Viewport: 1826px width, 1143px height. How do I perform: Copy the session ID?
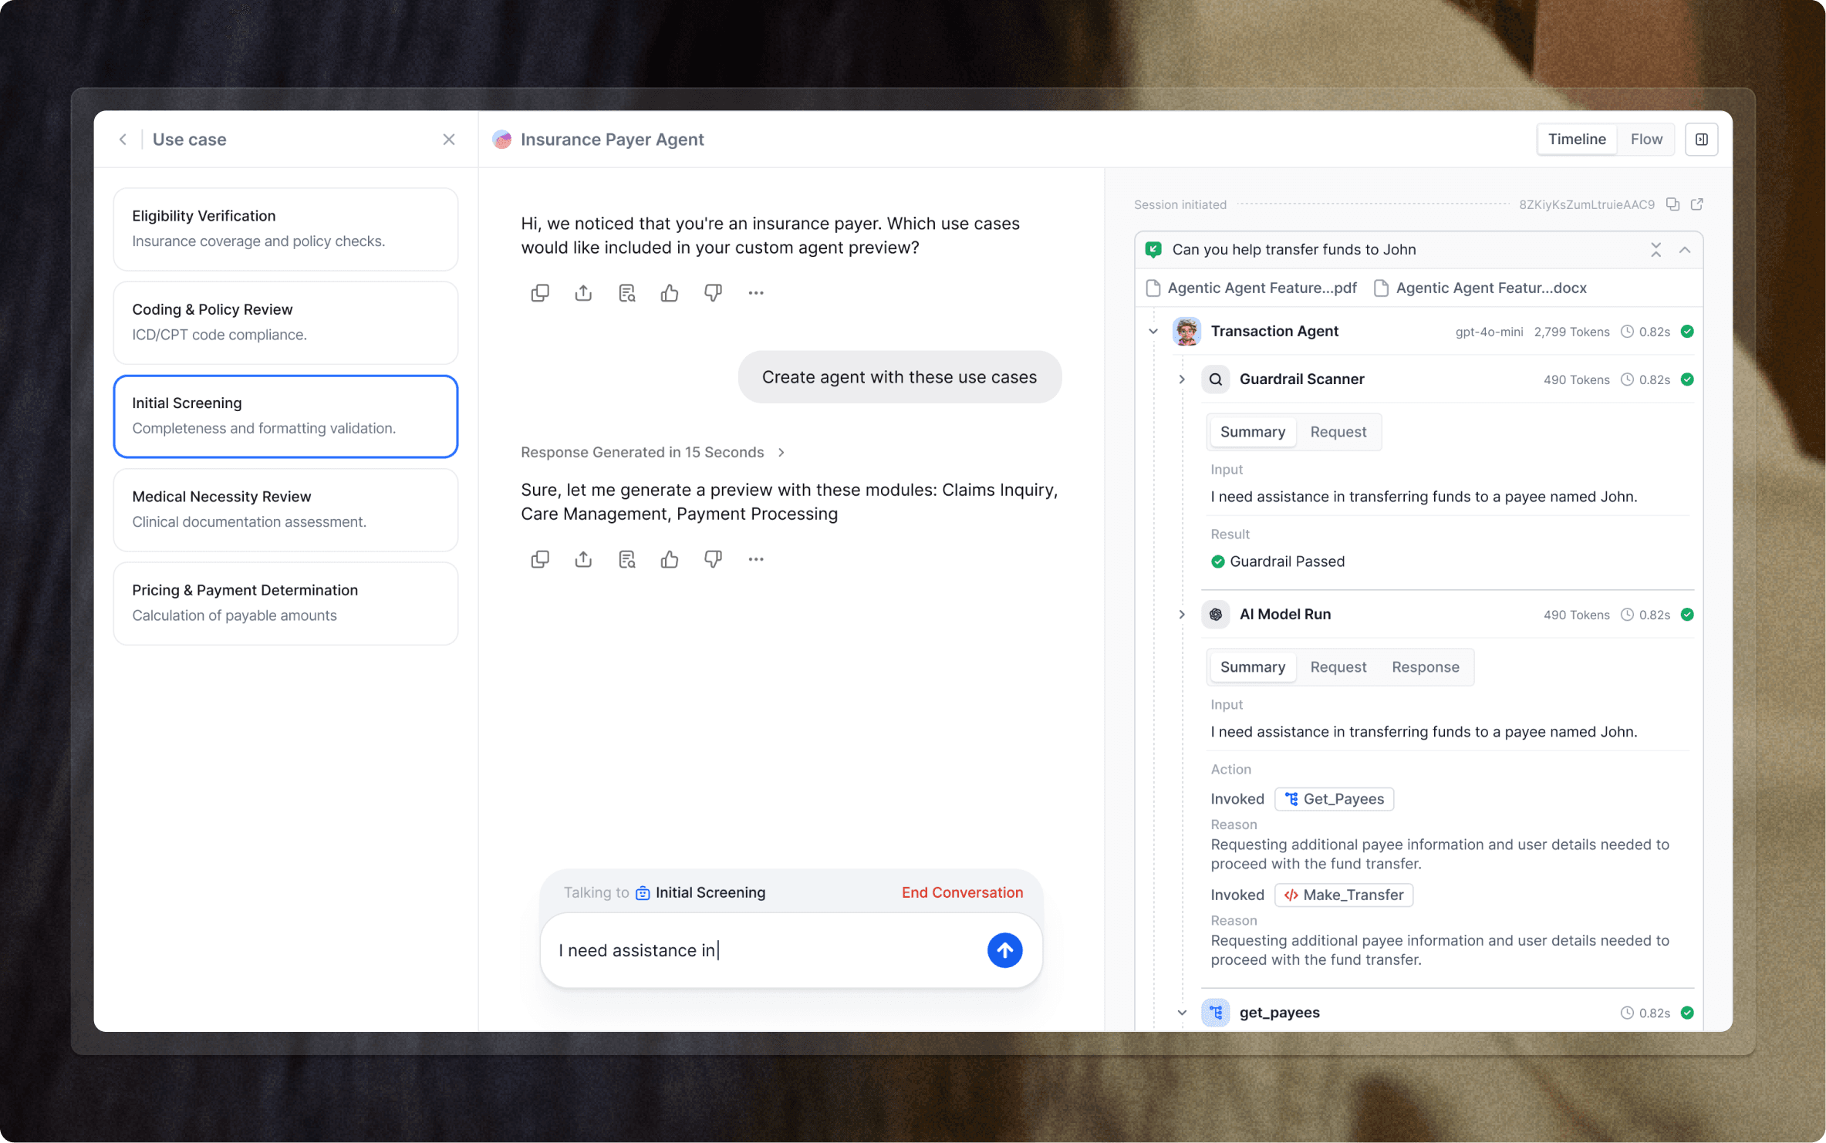1672,204
